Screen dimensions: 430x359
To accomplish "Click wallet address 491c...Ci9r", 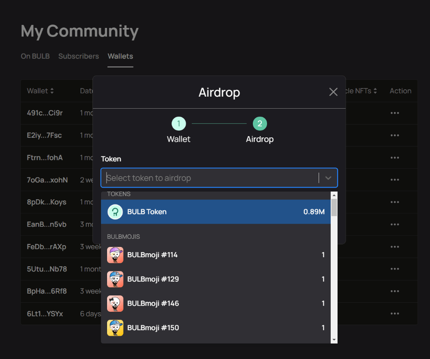I will click(x=45, y=113).
